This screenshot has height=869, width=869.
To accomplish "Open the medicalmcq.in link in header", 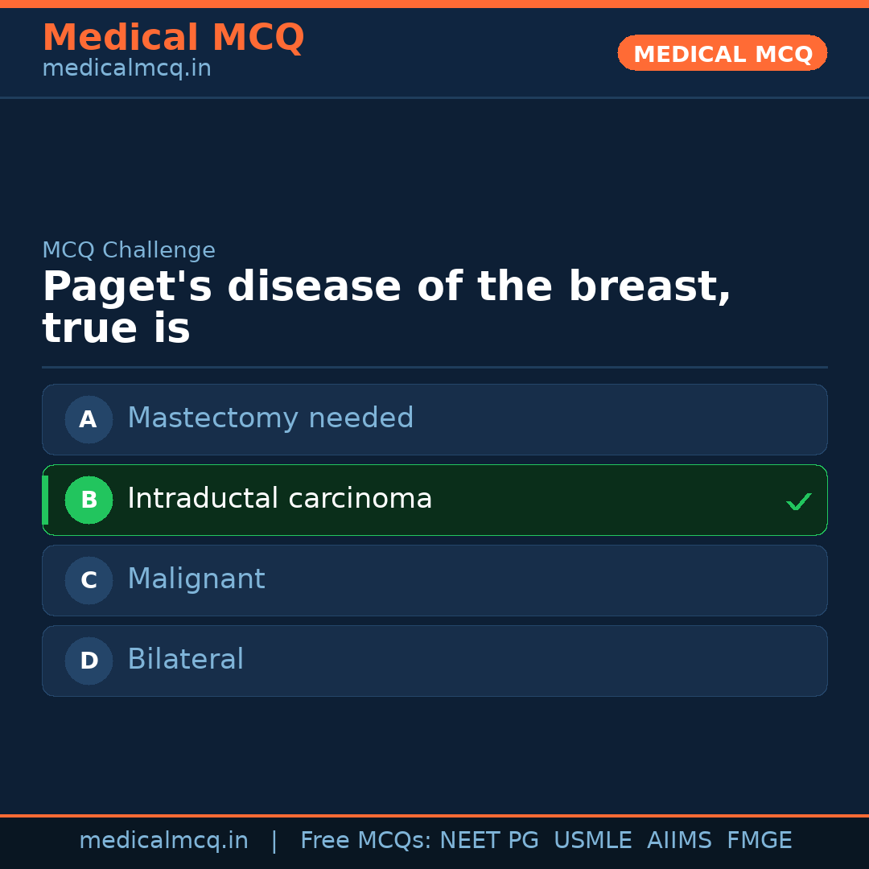I will point(126,69).
